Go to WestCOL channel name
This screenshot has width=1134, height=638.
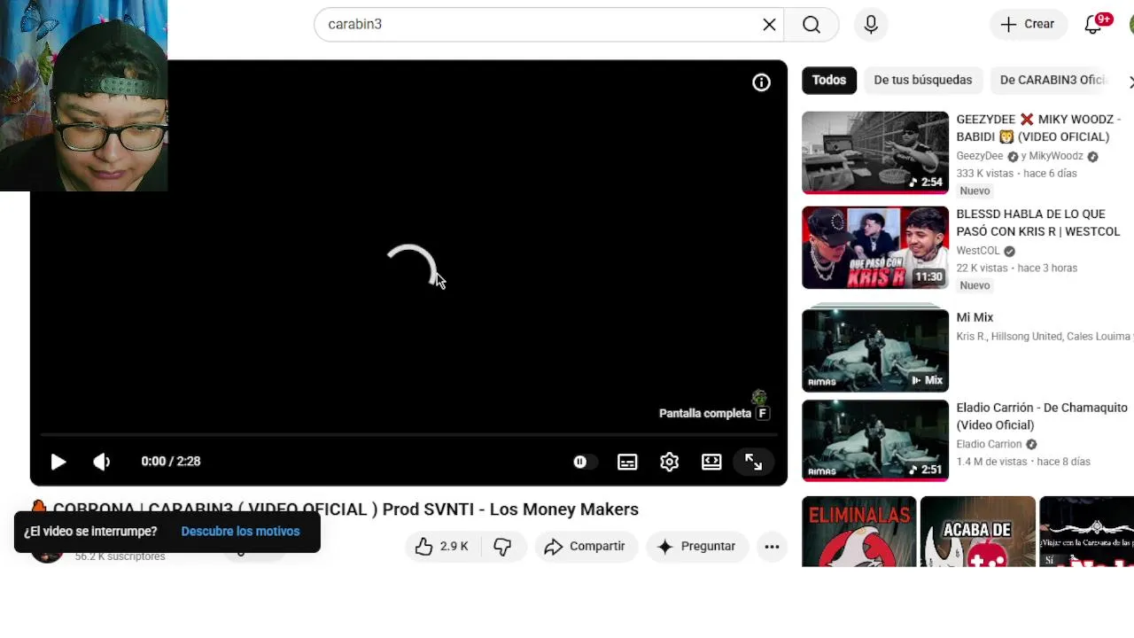[978, 251]
